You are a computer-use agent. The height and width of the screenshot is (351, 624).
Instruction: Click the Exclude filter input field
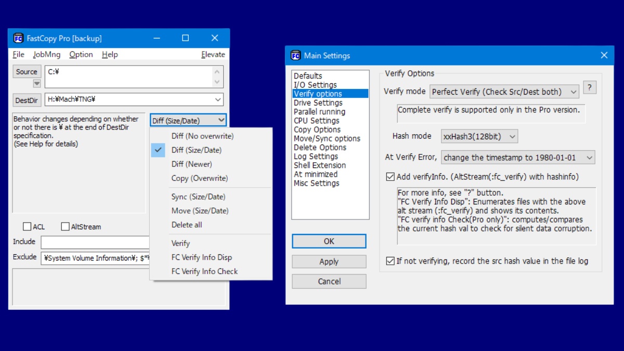95,258
